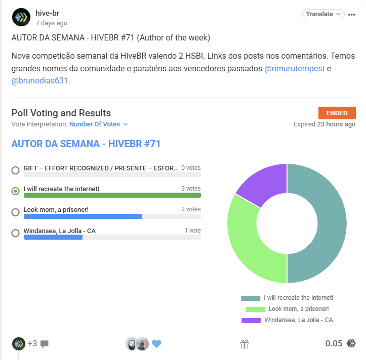The height and width of the screenshot is (360, 366).
Task: Click the Hive logo next to 0.05 payout
Action: coord(351,343)
